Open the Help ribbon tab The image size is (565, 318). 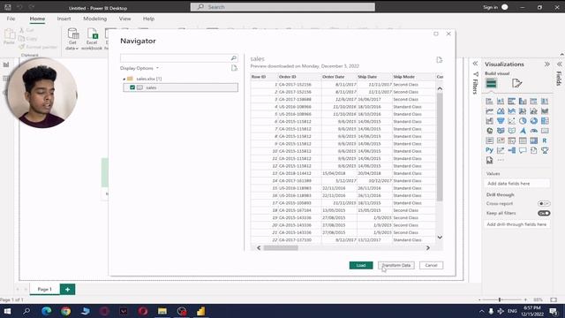click(x=148, y=19)
